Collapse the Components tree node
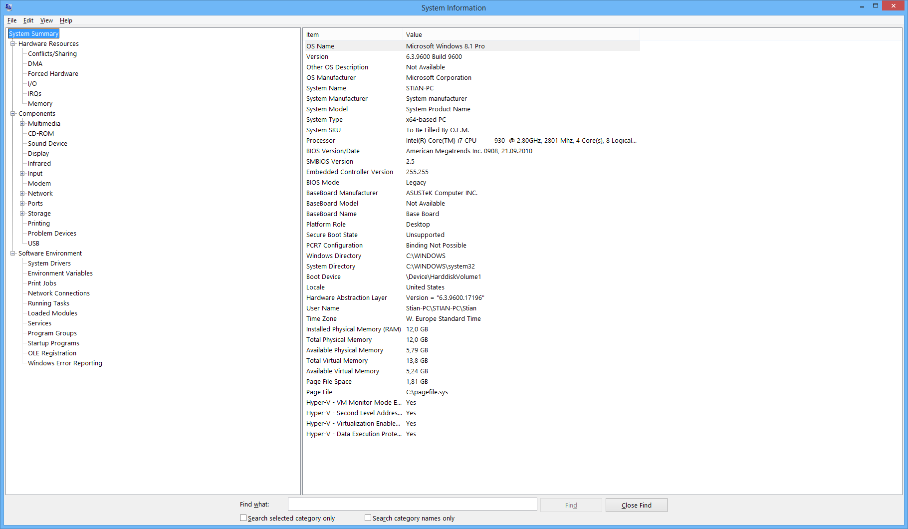The image size is (908, 529). [13, 114]
